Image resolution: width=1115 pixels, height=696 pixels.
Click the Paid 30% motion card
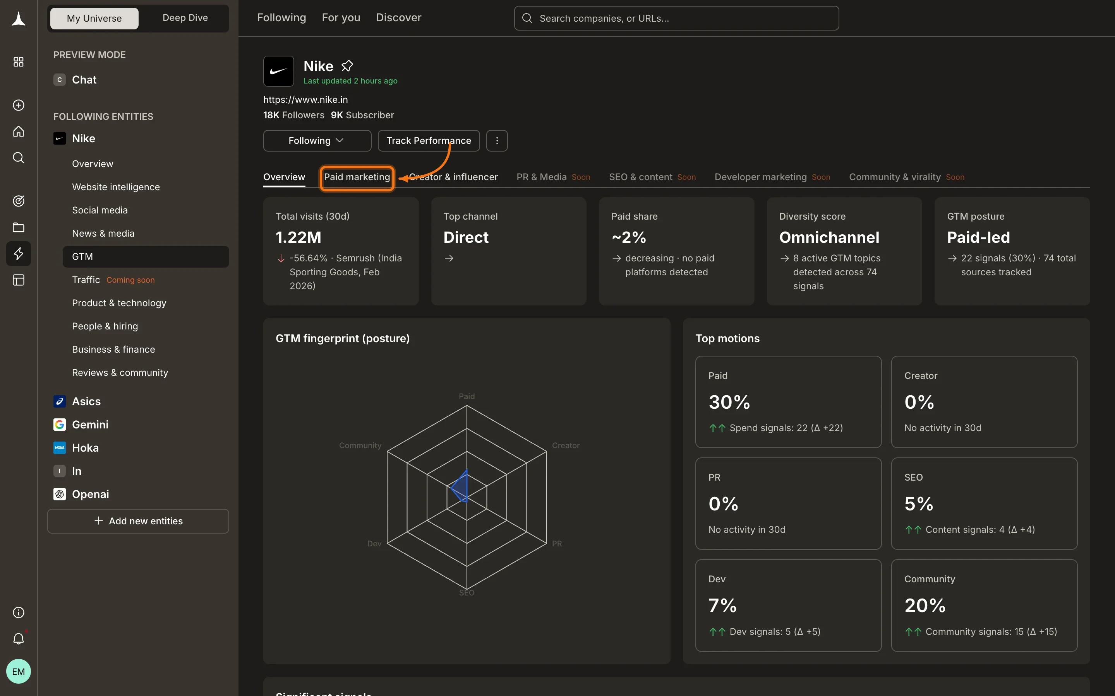(788, 402)
